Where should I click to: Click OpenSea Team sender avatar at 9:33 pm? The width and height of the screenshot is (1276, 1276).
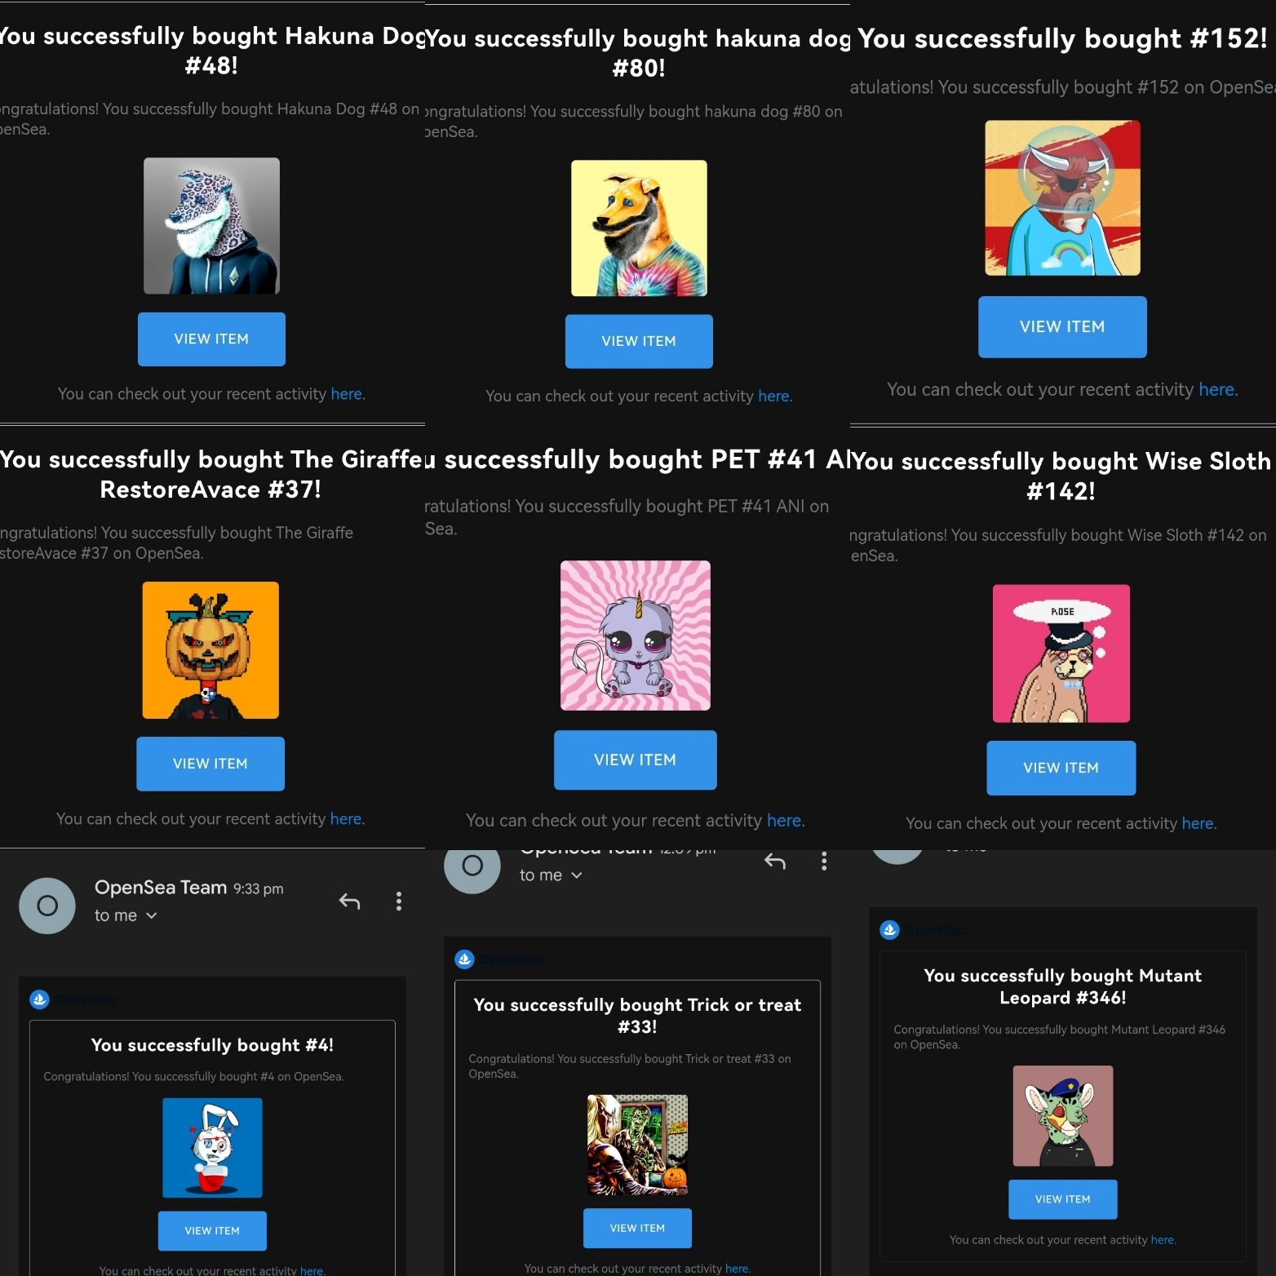(x=47, y=906)
